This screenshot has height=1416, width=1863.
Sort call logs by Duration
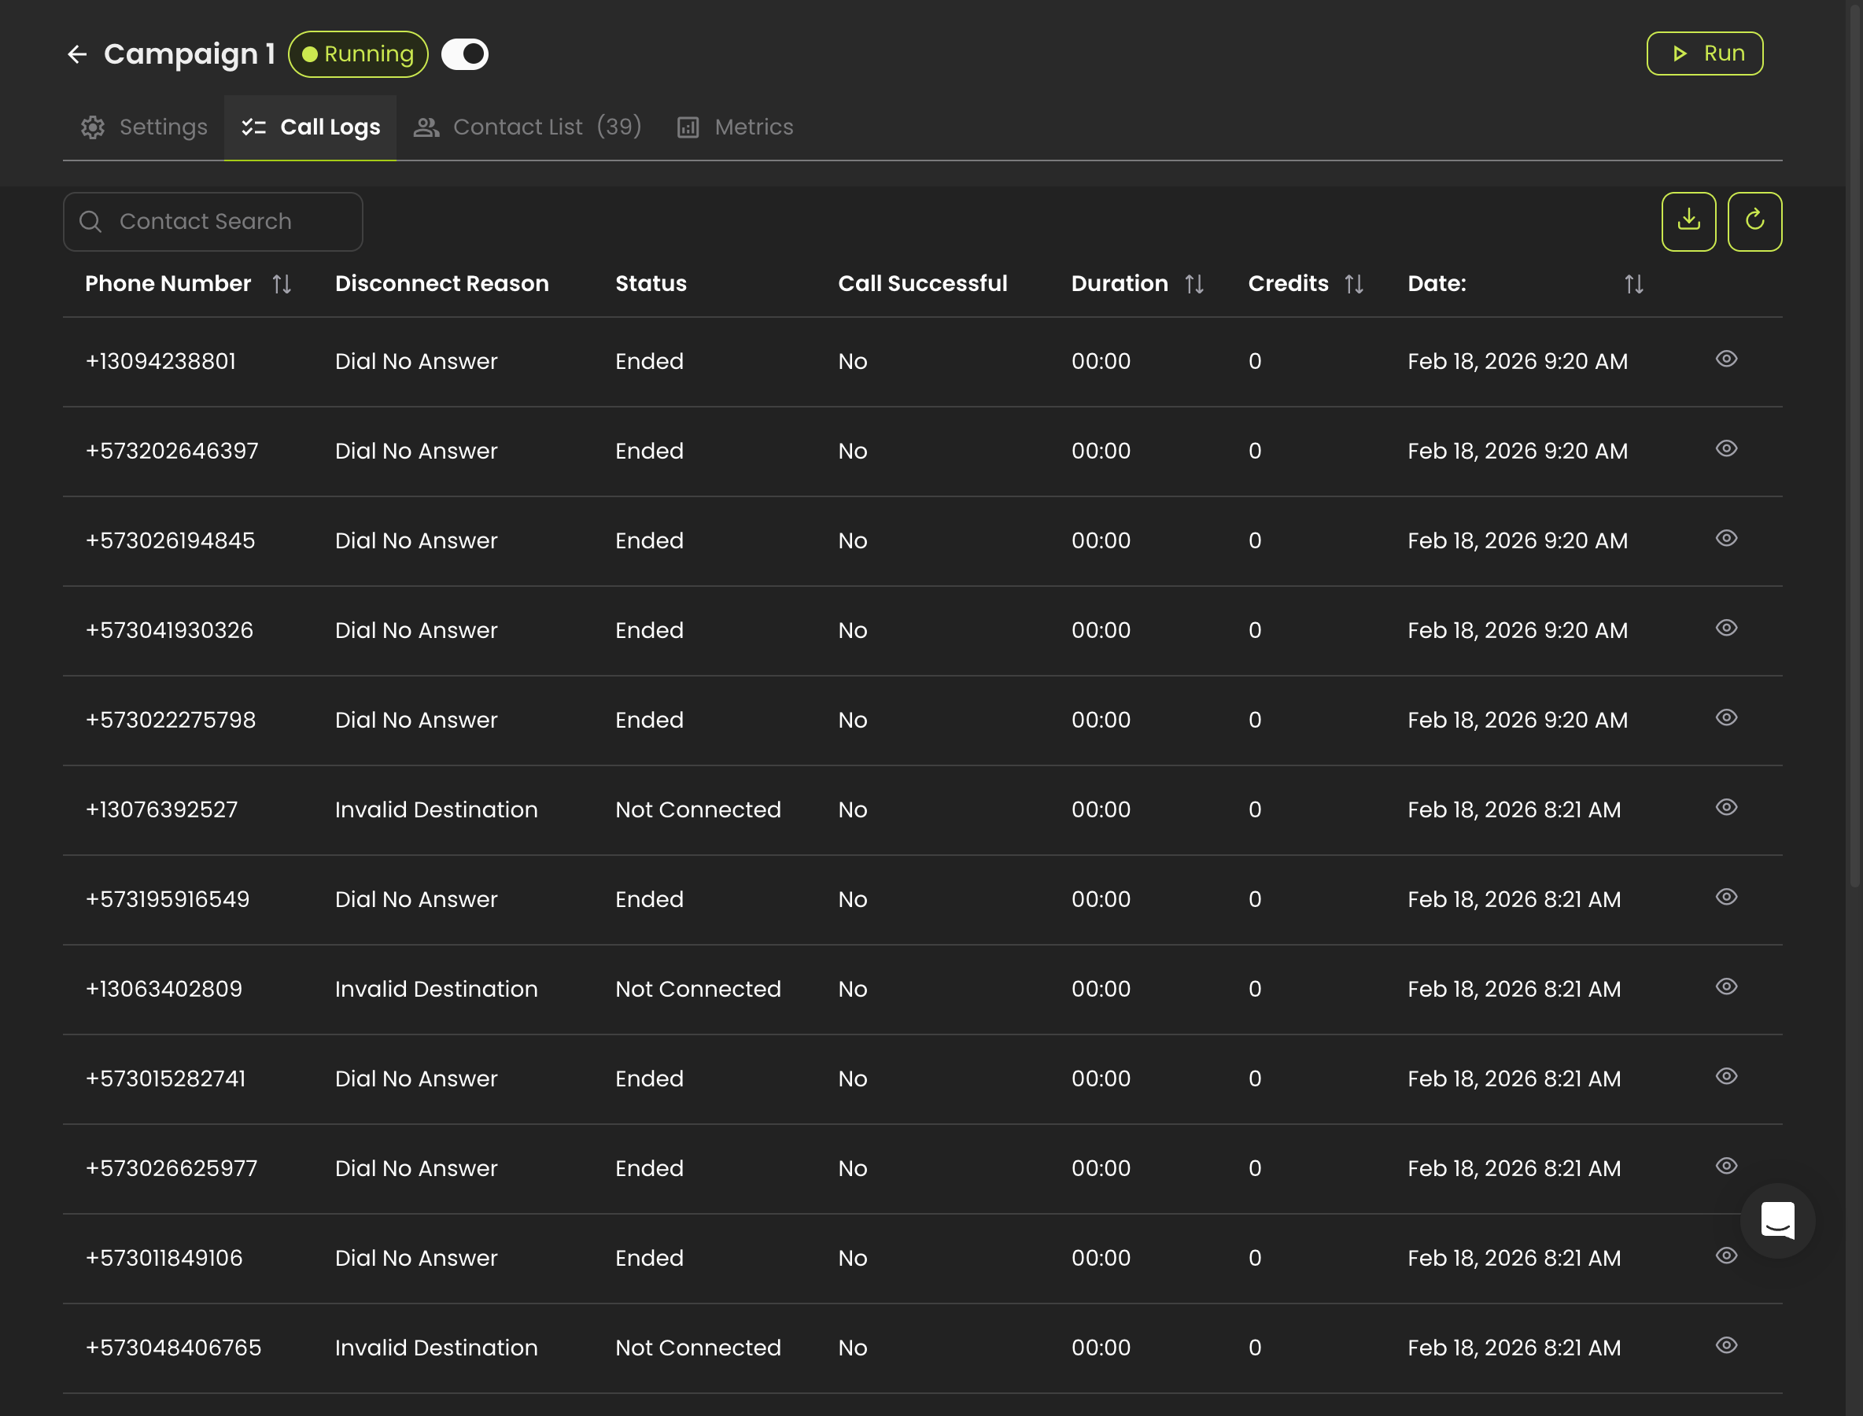pos(1193,284)
